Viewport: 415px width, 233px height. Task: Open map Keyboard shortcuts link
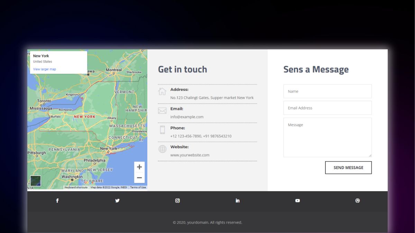[x=76, y=187]
